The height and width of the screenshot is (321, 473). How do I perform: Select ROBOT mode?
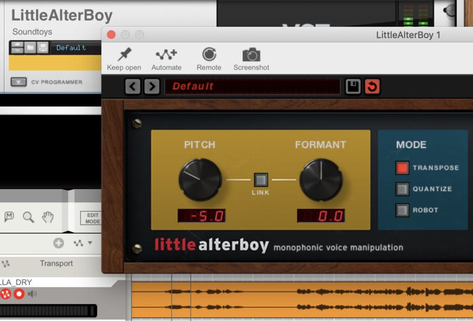pyautogui.click(x=403, y=210)
